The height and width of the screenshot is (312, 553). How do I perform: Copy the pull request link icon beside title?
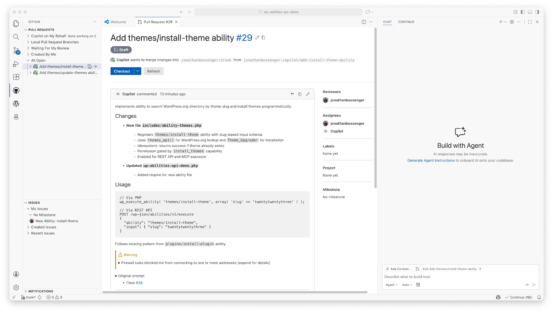[263, 38]
